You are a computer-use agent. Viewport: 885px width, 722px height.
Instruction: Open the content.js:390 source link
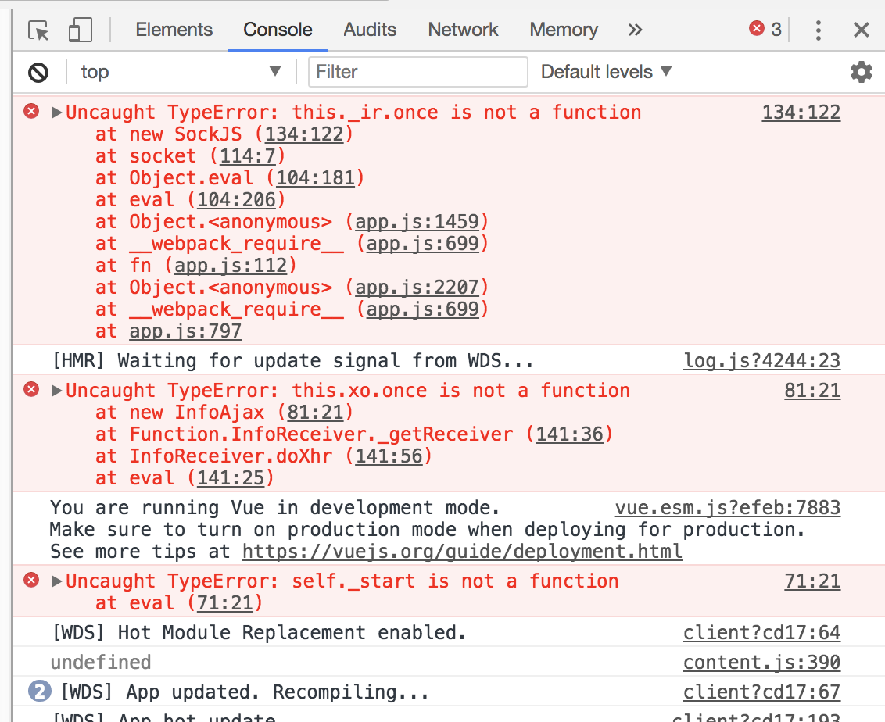(x=762, y=662)
